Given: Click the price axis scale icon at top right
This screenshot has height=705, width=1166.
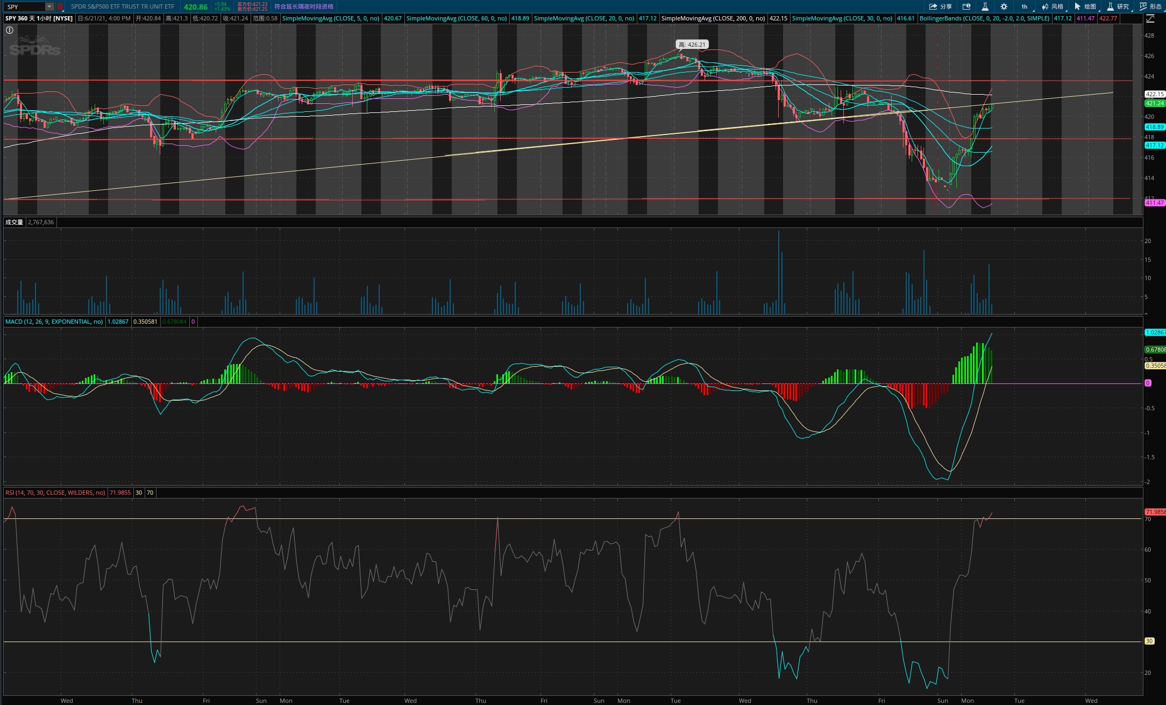Looking at the screenshot, I should (x=1150, y=18).
